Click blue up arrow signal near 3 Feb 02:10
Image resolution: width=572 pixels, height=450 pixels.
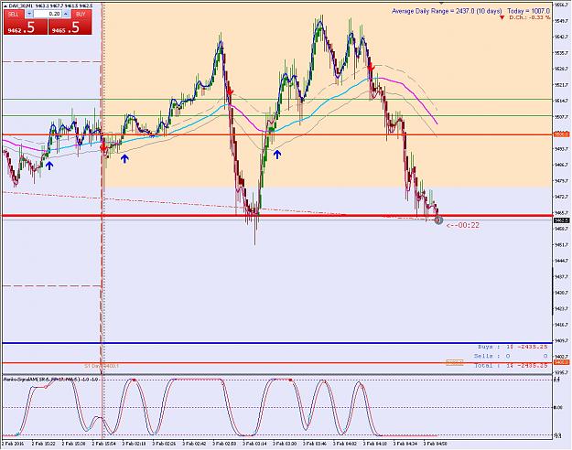coord(124,158)
